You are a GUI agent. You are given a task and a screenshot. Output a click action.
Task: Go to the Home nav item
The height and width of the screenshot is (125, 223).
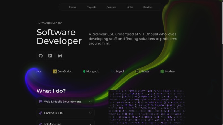pos(73,7)
